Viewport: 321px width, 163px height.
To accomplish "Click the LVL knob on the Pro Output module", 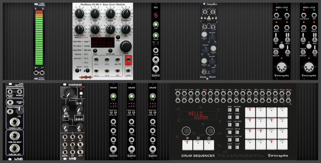I will [x=19, y=111].
